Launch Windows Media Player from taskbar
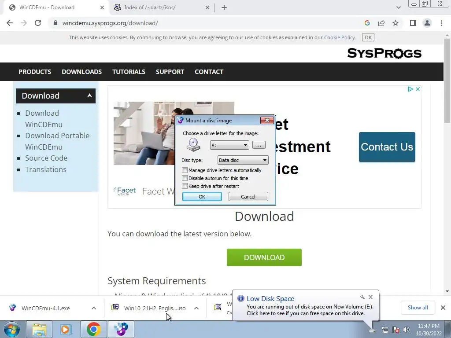Screen dimensions: 451x338 coord(66,329)
